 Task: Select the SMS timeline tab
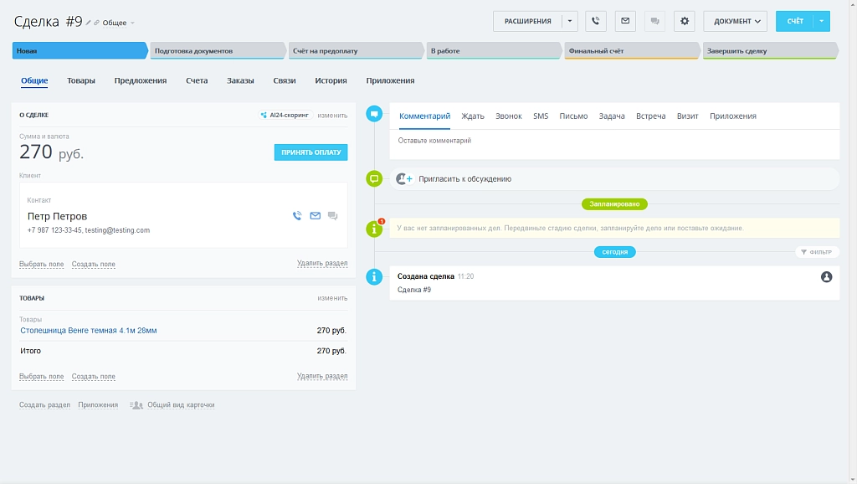[x=541, y=116]
